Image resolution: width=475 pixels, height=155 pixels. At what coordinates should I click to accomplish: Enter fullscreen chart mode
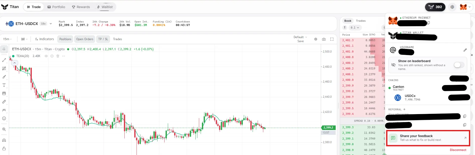pos(332,39)
